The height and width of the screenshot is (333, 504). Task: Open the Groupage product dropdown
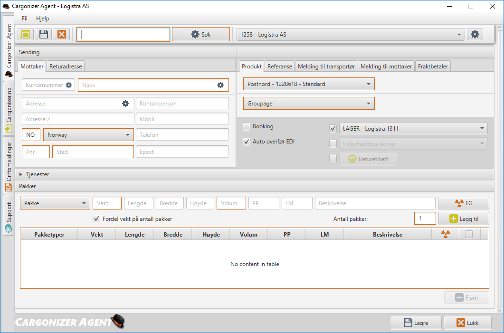(x=309, y=104)
